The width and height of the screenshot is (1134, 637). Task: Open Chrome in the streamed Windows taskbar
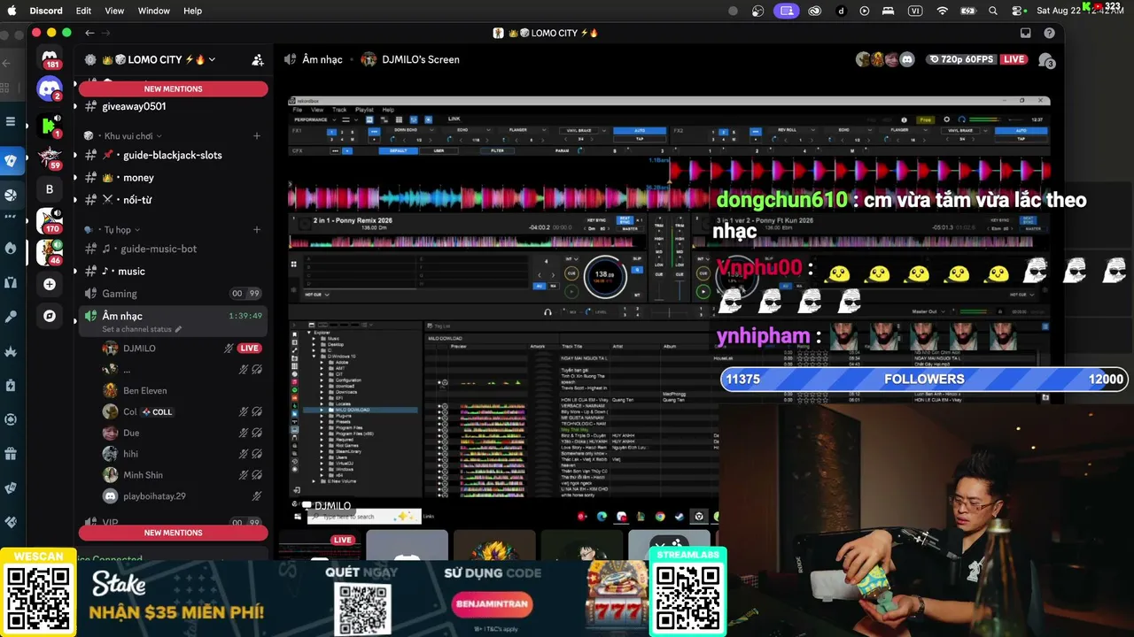coord(660,517)
